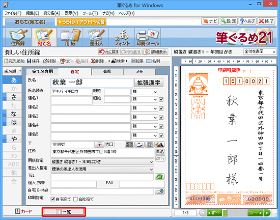Toggle the checkbox in the 連名5 row

tap(161, 135)
